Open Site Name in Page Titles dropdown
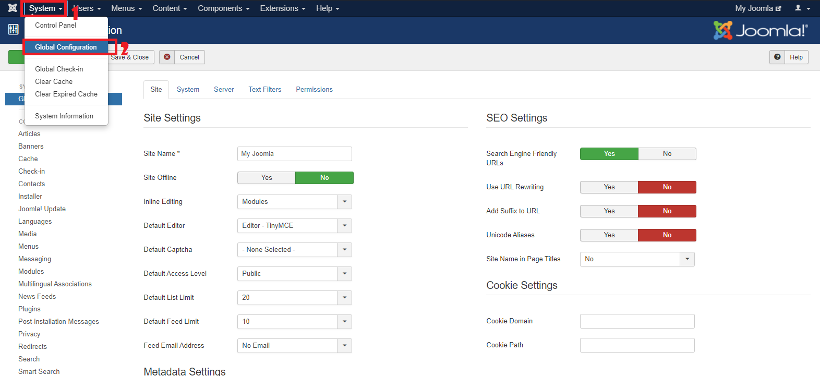 tap(637, 259)
